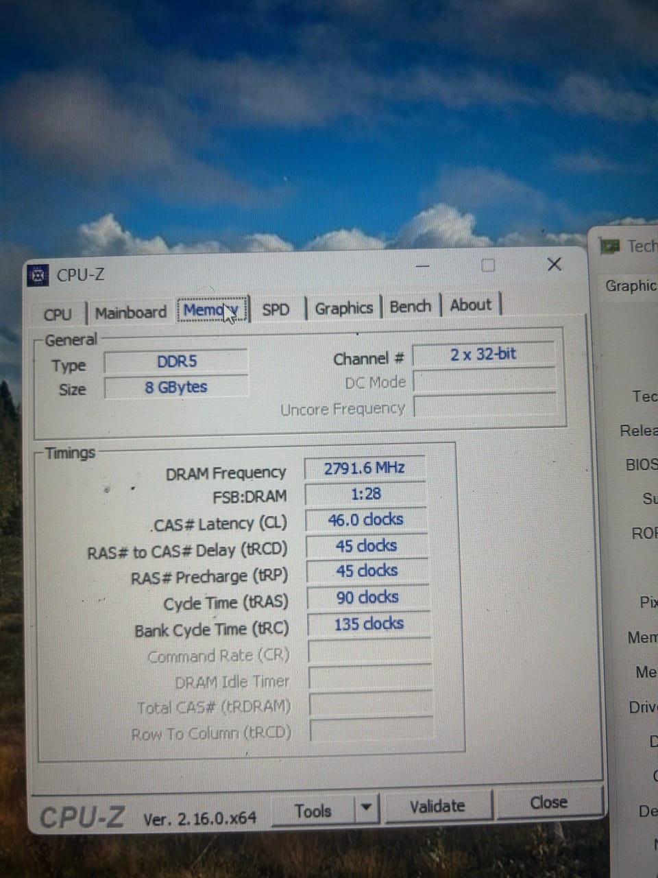Click the memory Type field showing DDR5
The width and height of the screenshot is (658, 878).
tap(176, 361)
